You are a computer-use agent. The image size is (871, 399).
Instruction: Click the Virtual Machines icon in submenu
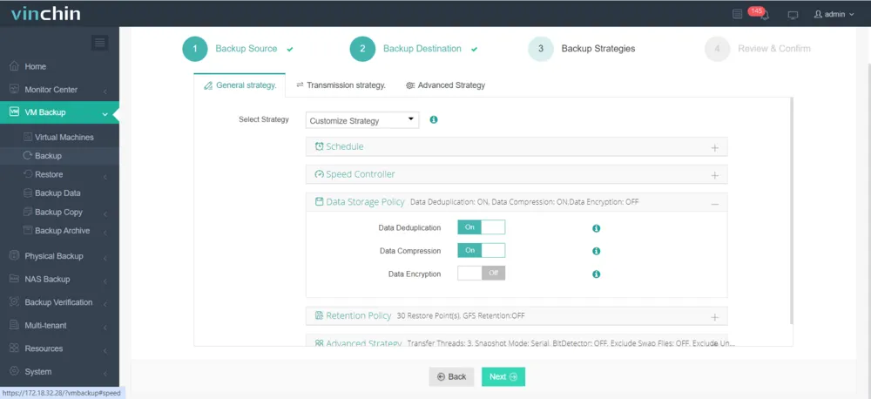pos(28,138)
